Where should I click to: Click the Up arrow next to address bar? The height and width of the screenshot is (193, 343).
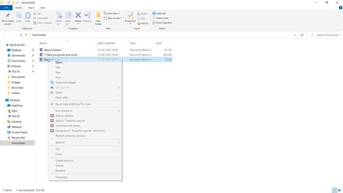21,35
